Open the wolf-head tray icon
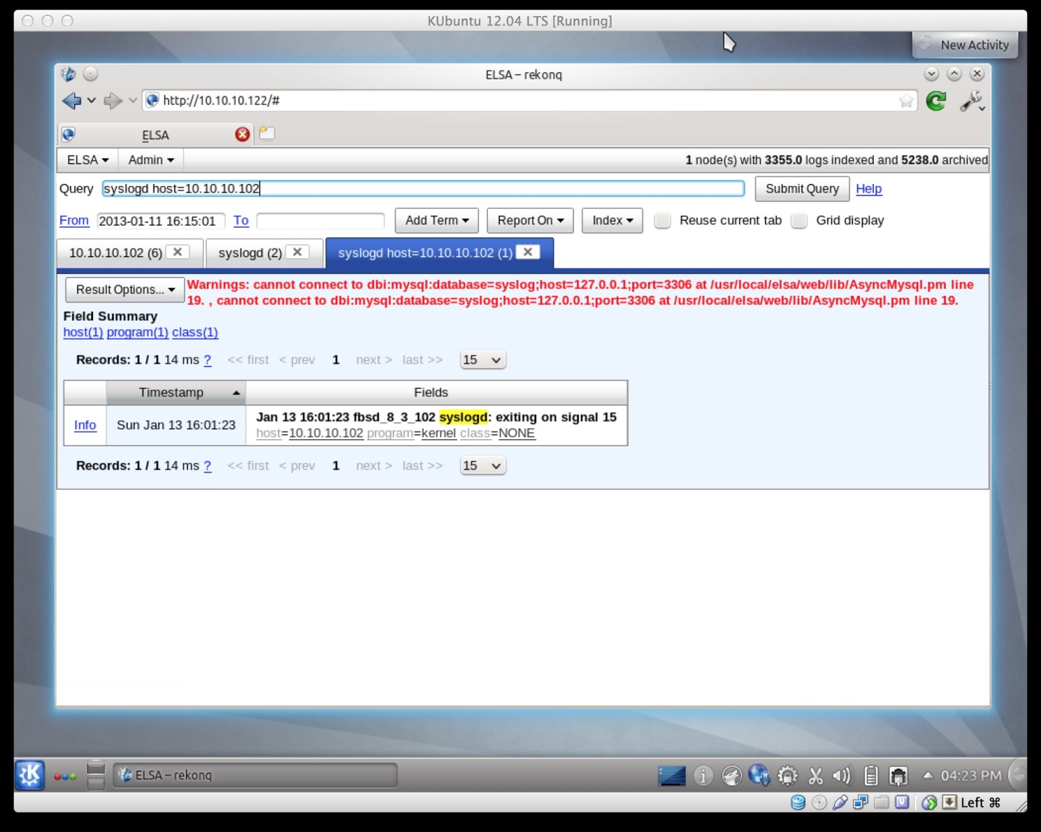Viewport: 1041px width, 832px height. point(731,775)
